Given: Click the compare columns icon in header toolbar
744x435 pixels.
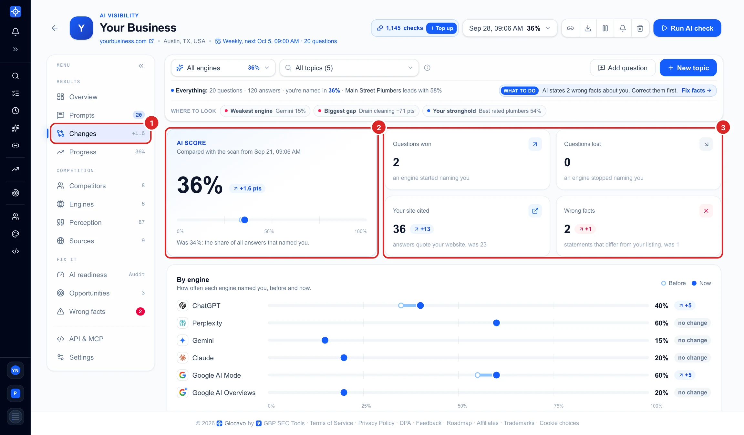Looking at the screenshot, I should coord(605,28).
